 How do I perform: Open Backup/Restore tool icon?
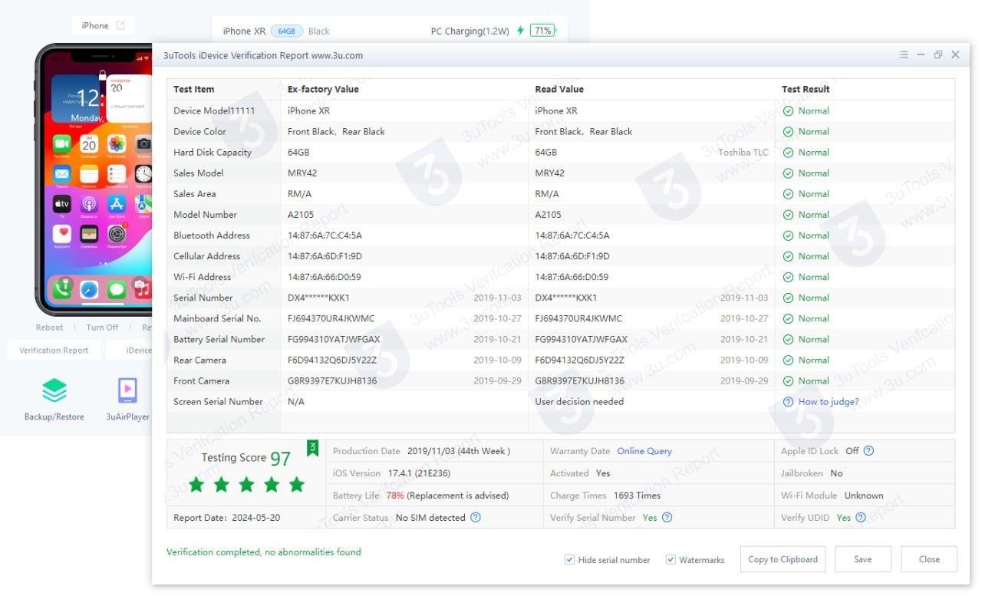coord(54,390)
